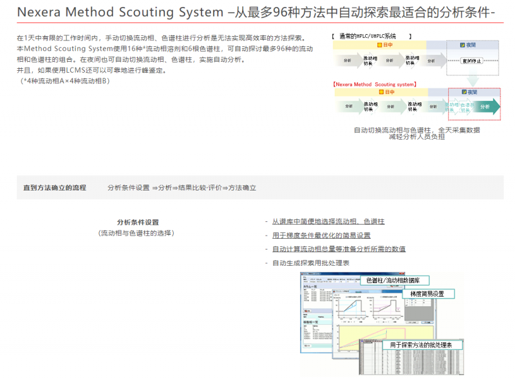This screenshot has height=379, width=515.
Task: Click the moon icon beside 夜間 under 通常的HPLC/UHPLC系统
Action: [462, 45]
